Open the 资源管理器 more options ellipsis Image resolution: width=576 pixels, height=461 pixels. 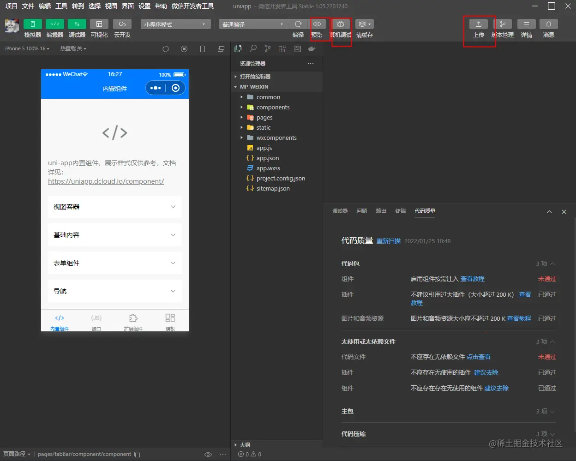click(311, 63)
